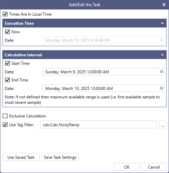
Task: Click the Start Time date field
Action: (x=104, y=72)
